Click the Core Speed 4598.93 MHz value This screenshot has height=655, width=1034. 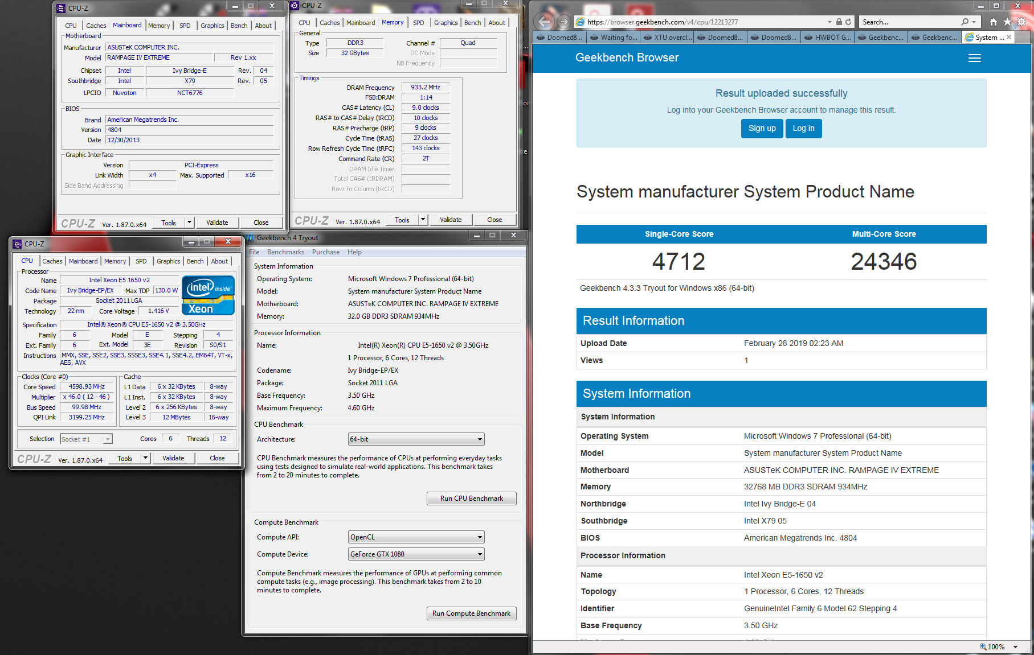(87, 386)
